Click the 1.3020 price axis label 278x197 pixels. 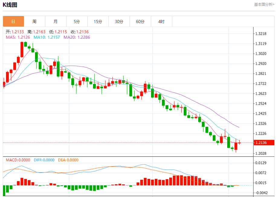pyautogui.click(x=260, y=54)
